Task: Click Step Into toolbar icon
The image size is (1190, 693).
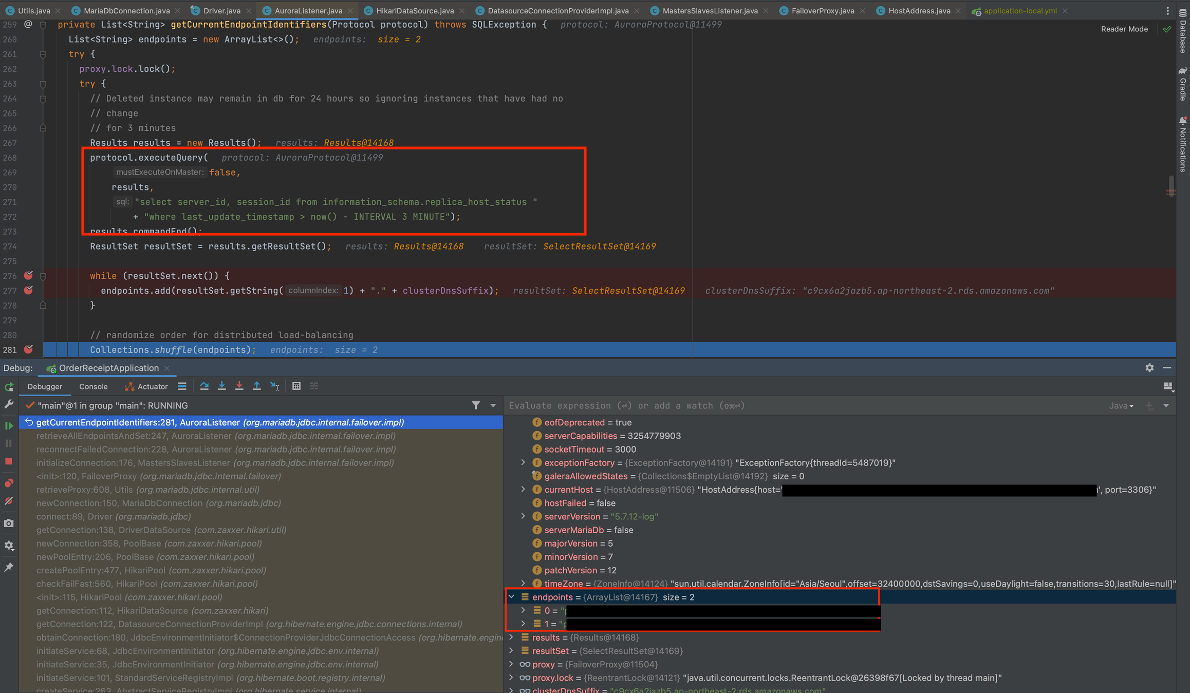Action: point(221,386)
